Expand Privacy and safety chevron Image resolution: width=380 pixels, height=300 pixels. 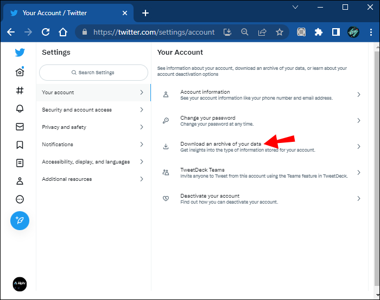[142, 127]
